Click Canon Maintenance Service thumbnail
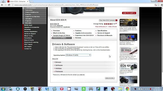This screenshot has width=163, height=91. click(x=128, y=80)
